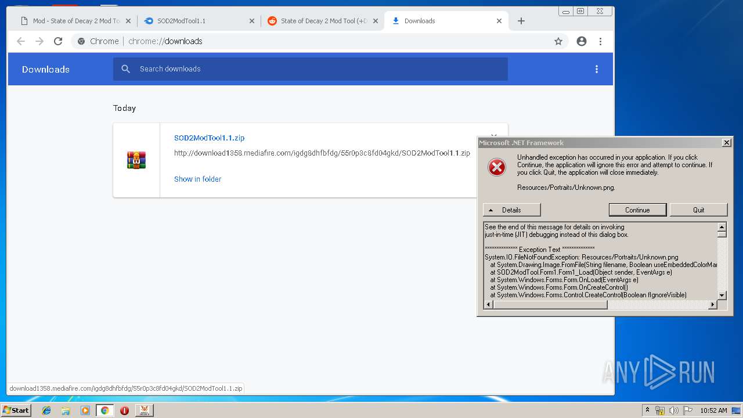Close the SOD2ModTool1.1 tab
The width and height of the screenshot is (743, 418).
[252, 21]
